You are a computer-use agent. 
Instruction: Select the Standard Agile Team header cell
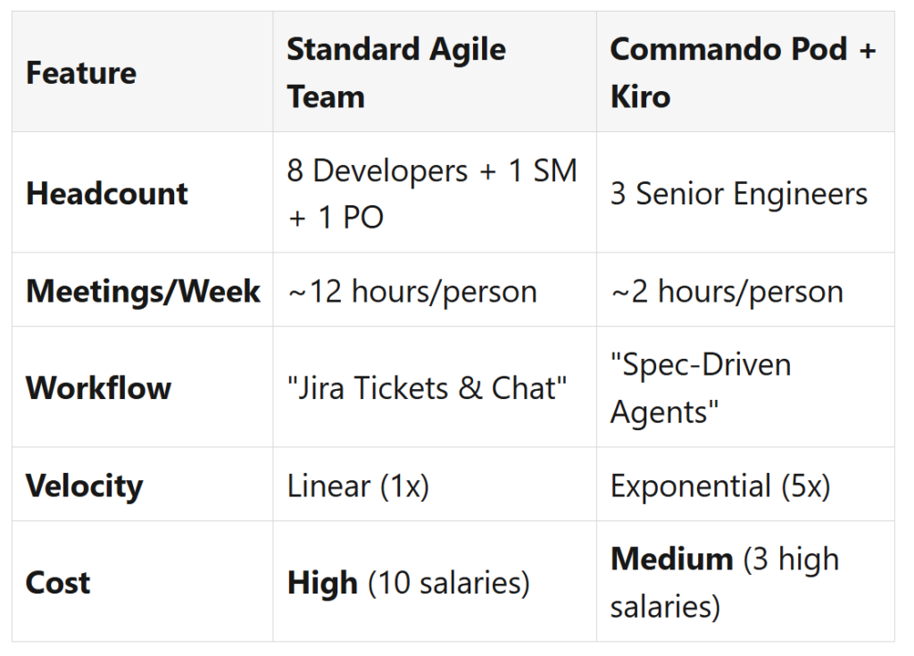(x=396, y=72)
